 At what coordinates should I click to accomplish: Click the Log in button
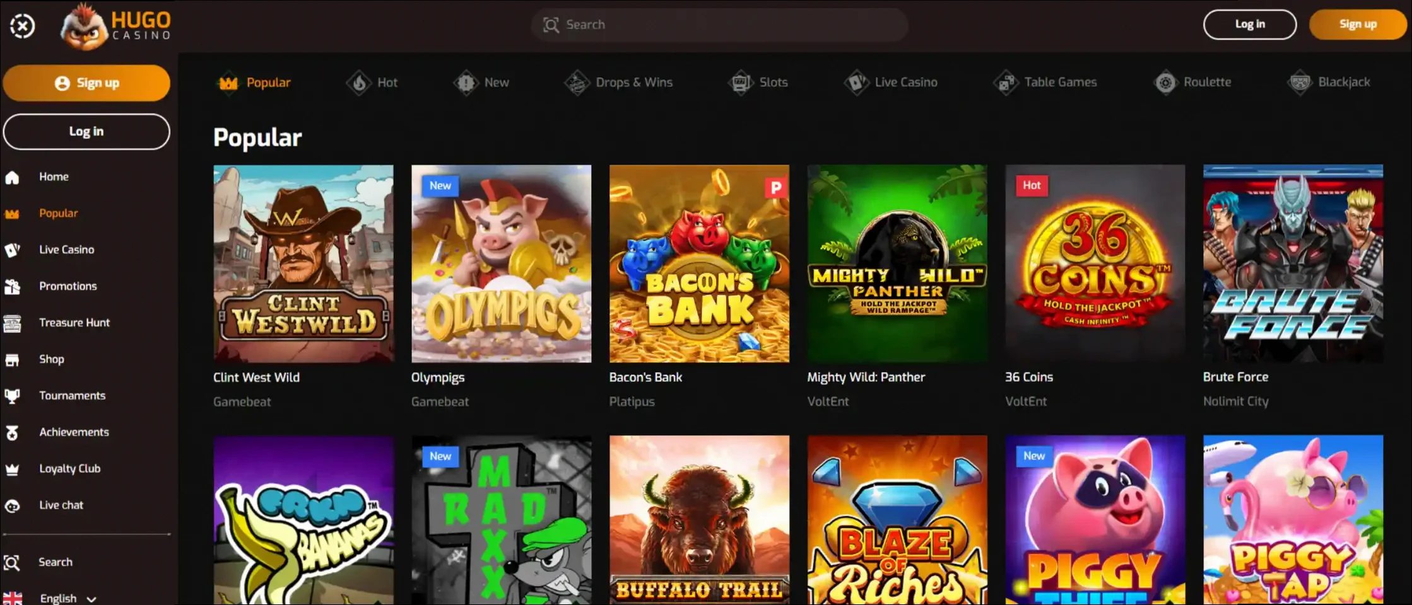[x=1249, y=24]
